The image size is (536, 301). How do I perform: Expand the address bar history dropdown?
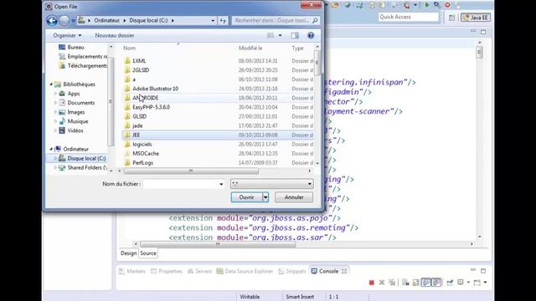[213, 20]
